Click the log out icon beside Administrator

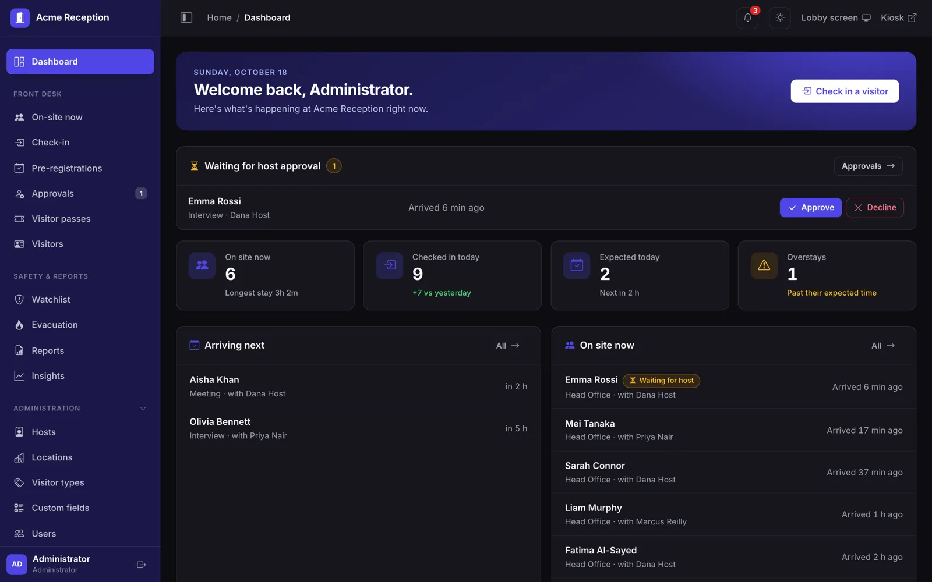(x=141, y=565)
